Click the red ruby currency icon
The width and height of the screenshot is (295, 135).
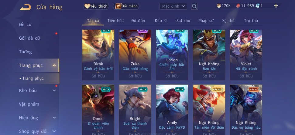238,6
